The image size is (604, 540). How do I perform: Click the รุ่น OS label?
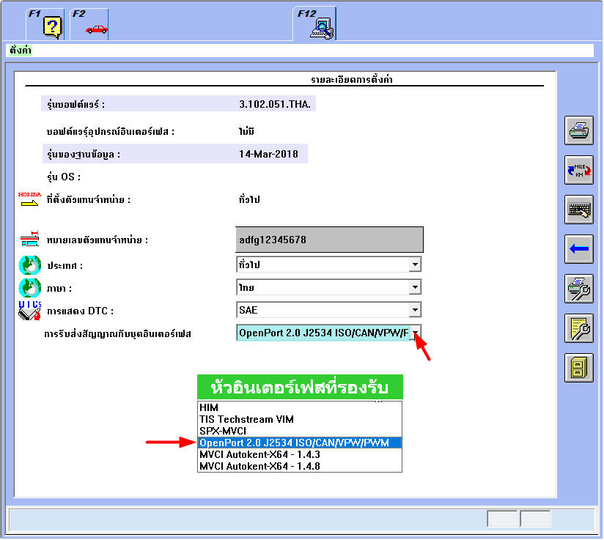coord(64,177)
